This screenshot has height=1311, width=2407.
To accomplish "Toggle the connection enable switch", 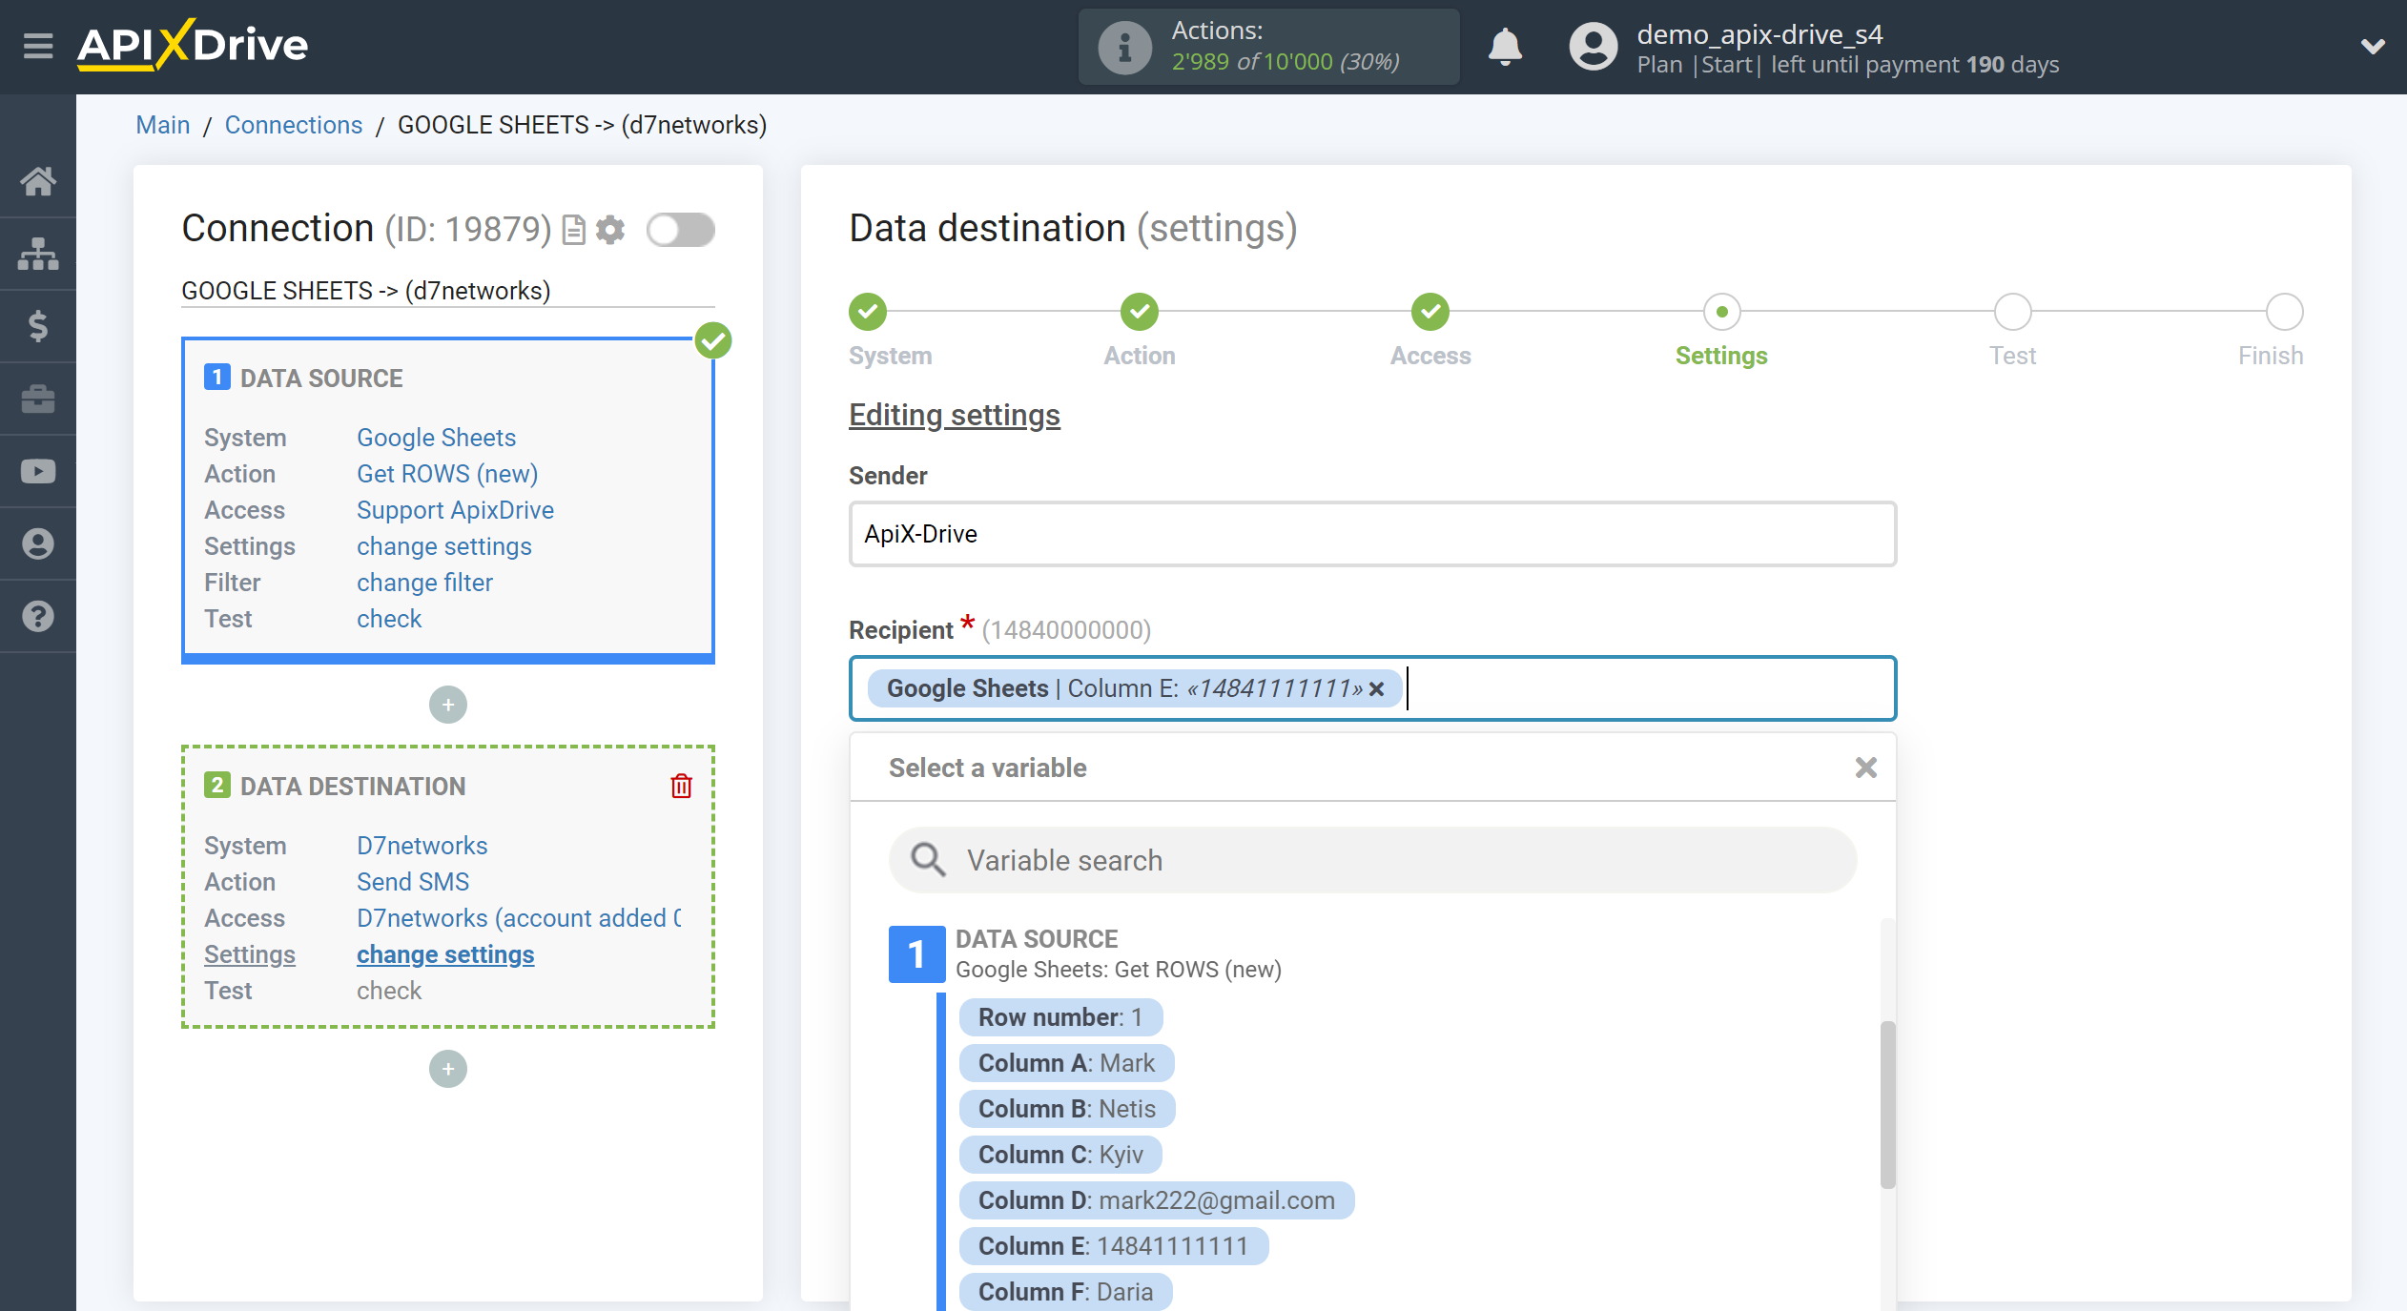I will click(681, 230).
